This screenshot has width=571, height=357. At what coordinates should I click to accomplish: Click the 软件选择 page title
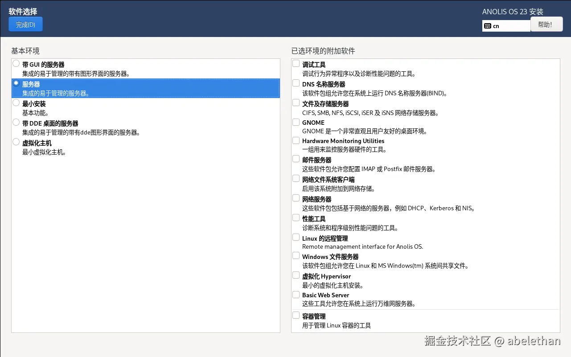click(23, 12)
